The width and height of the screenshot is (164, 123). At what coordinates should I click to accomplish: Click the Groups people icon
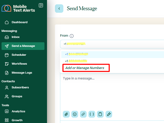[x=7, y=97]
